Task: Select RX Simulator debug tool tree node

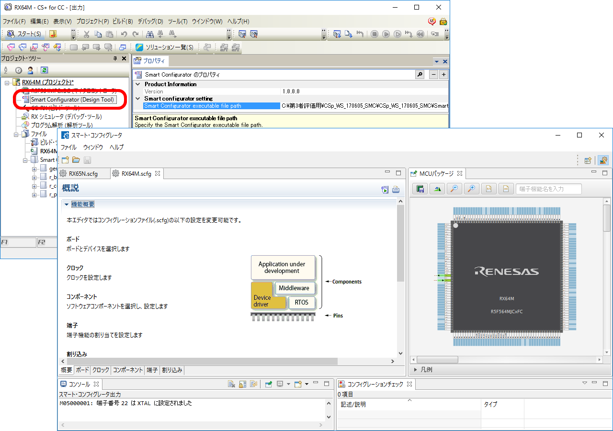Action: [66, 116]
